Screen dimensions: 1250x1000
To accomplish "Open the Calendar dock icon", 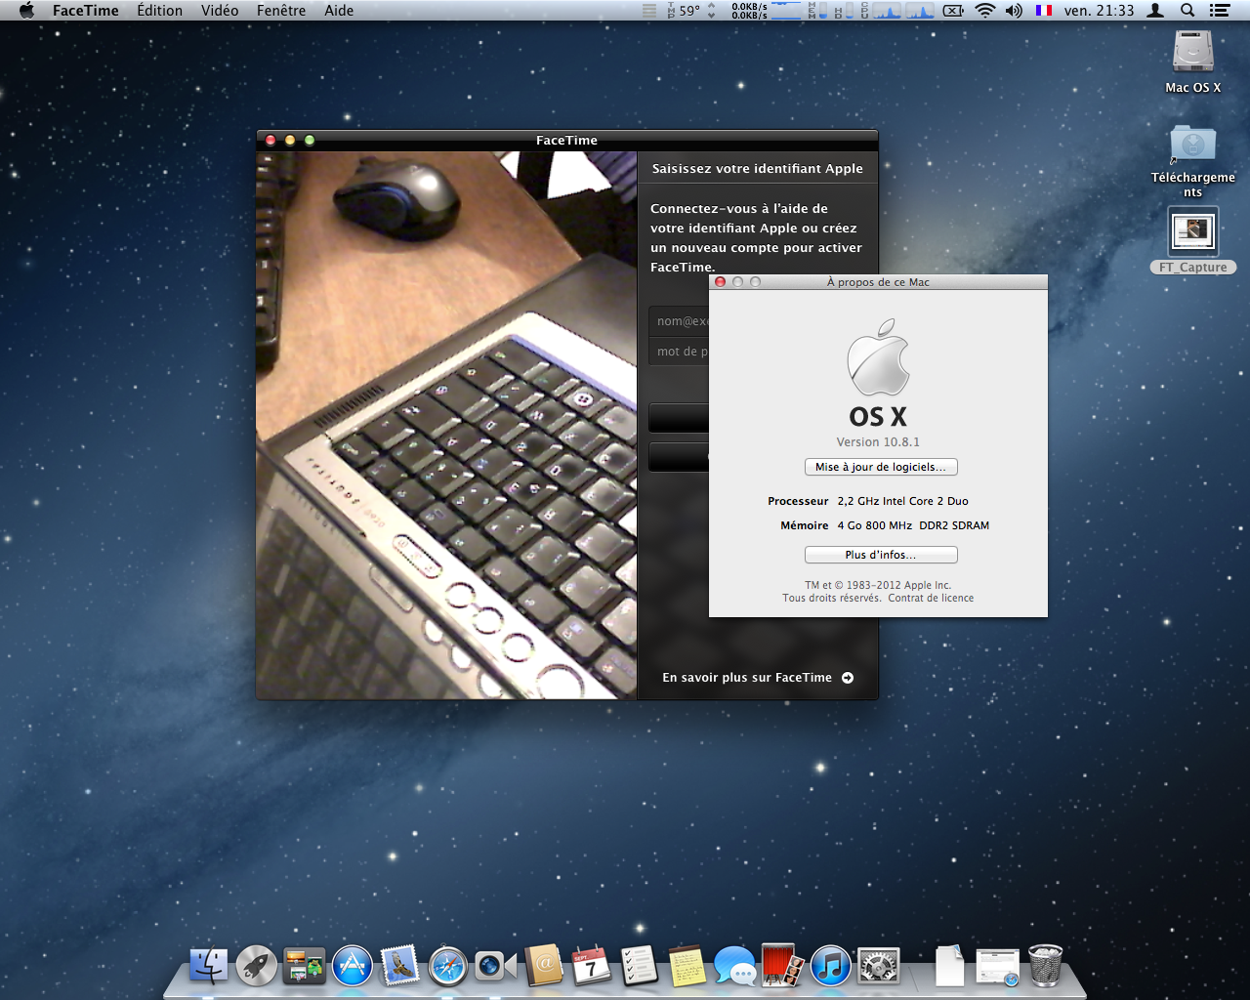I will coord(591,966).
